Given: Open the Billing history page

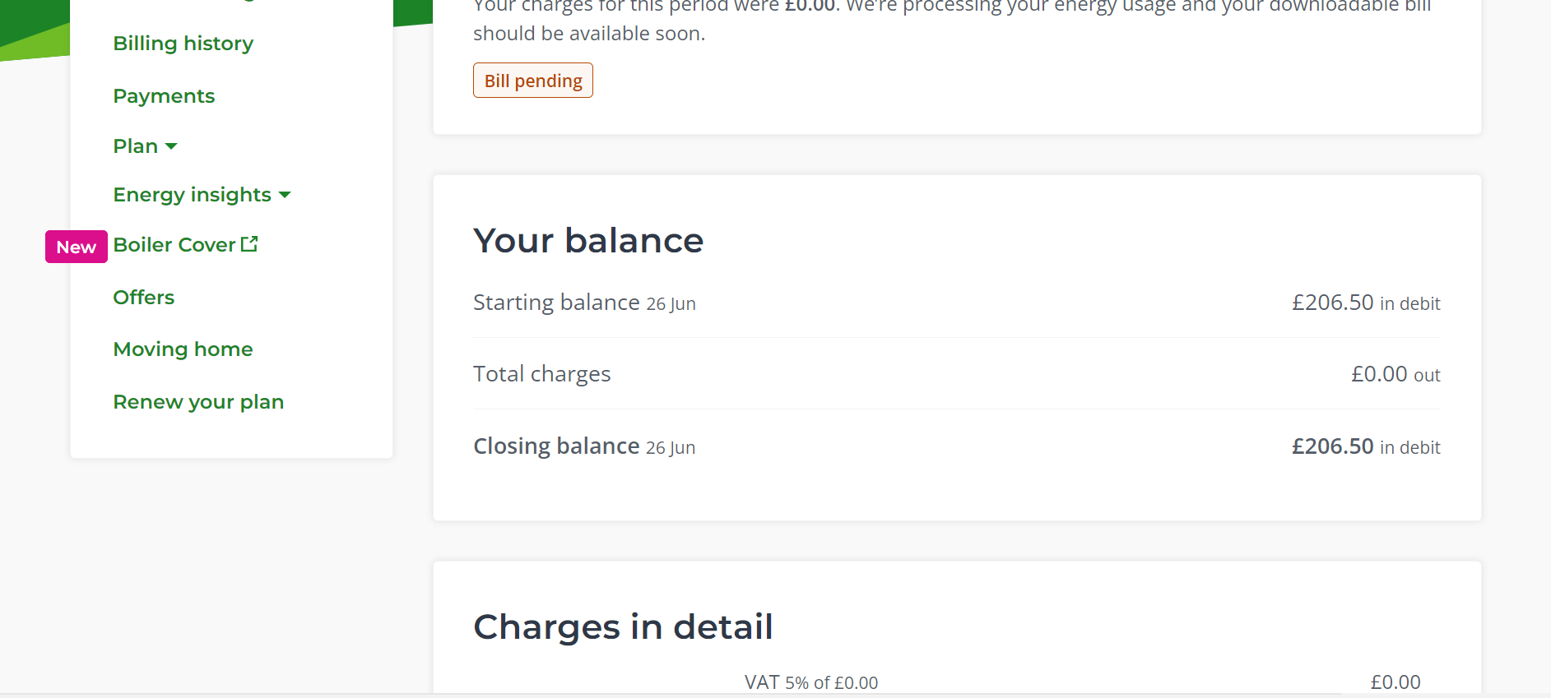Looking at the screenshot, I should (183, 44).
